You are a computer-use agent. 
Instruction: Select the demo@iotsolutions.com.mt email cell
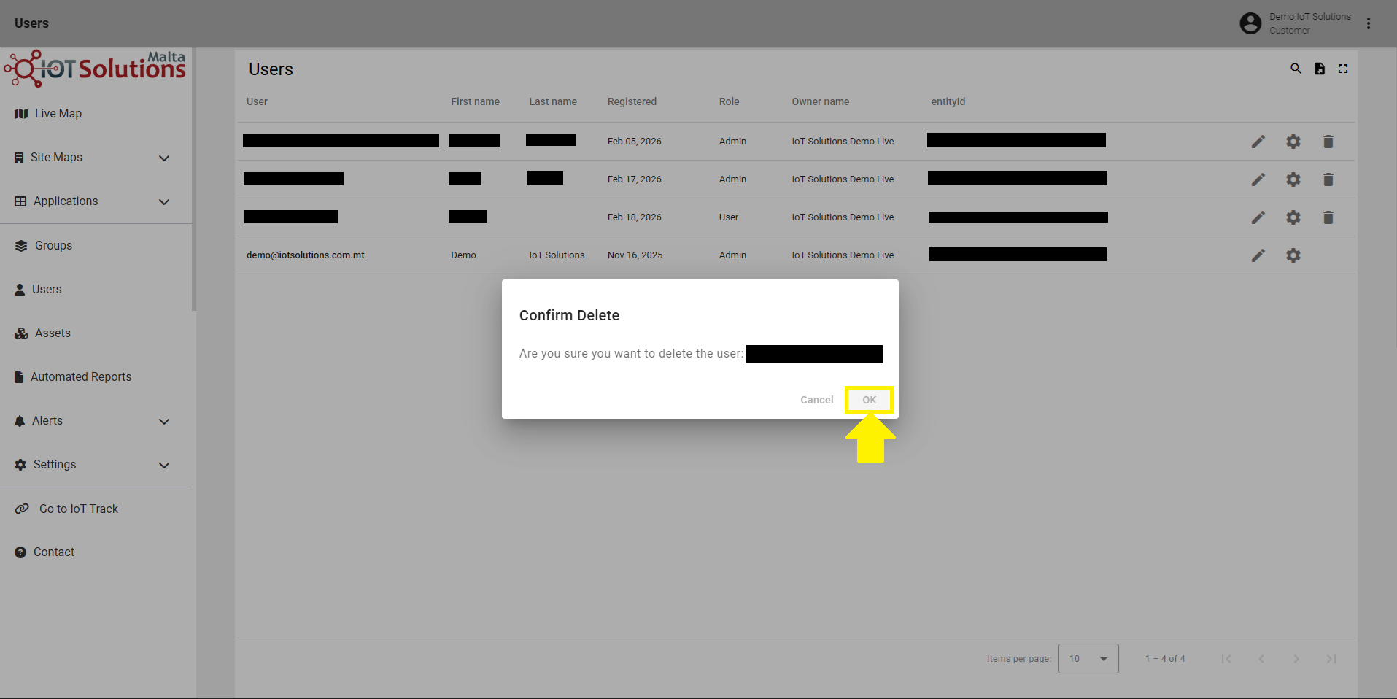[305, 255]
